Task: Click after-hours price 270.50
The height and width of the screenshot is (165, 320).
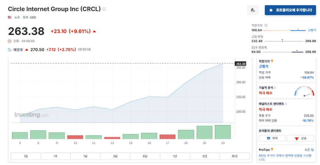Action: 37,49
